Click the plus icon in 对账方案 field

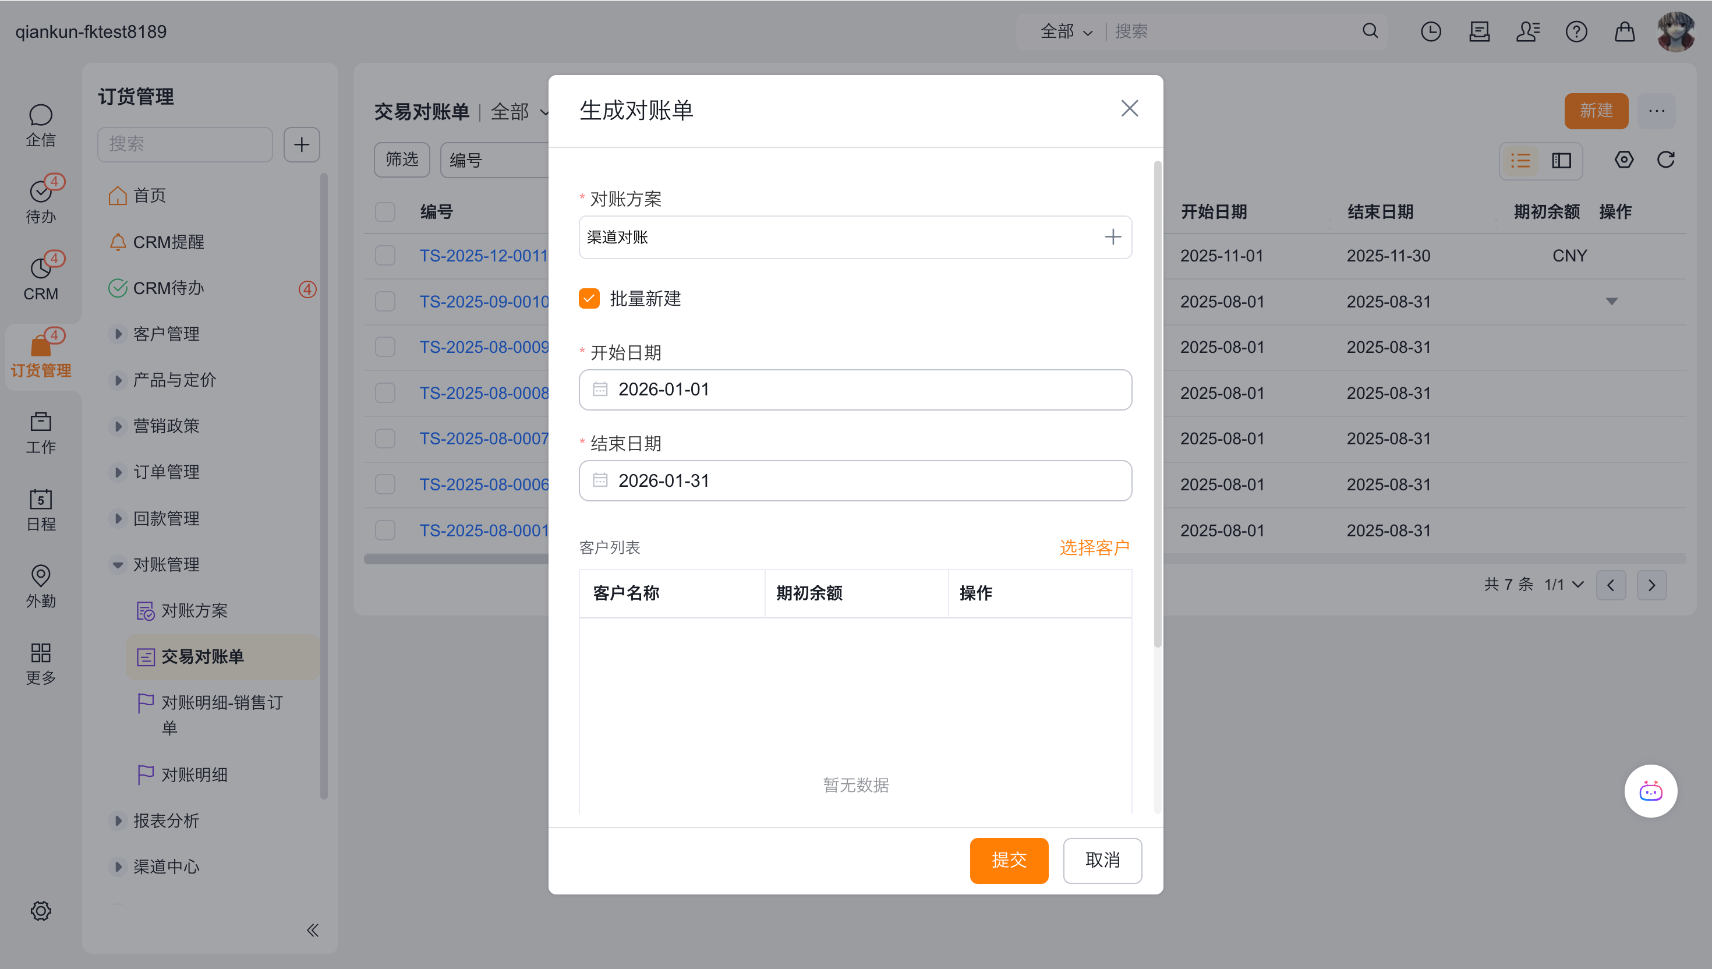click(x=1112, y=237)
